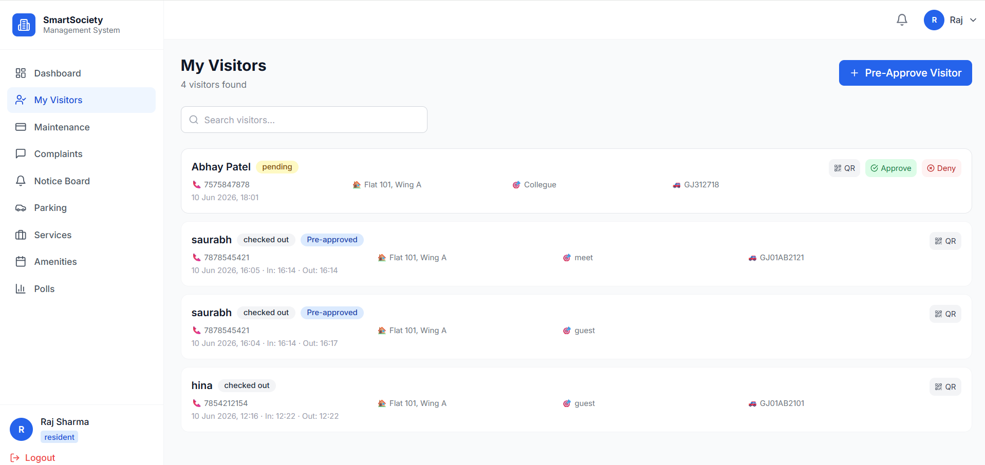
Task: Click the Raj avatar in the header
Action: click(934, 20)
